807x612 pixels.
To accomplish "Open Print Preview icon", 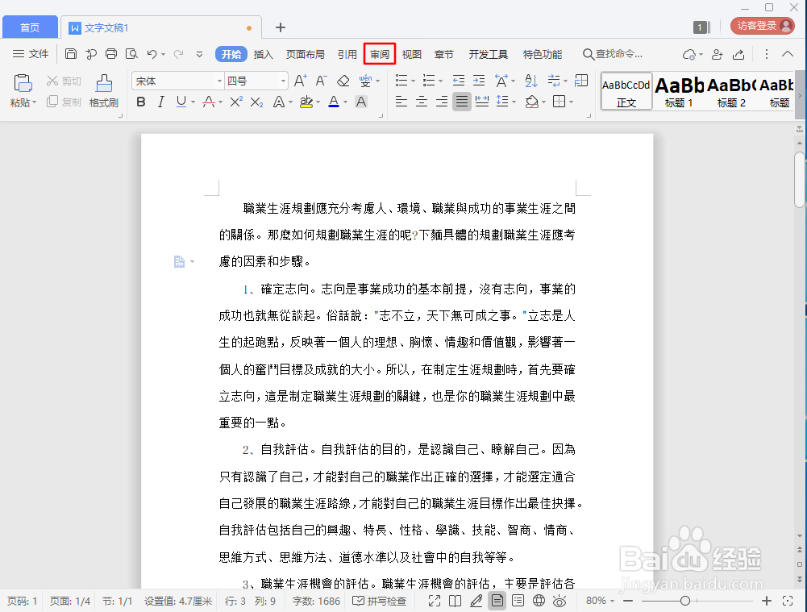I will (x=131, y=54).
